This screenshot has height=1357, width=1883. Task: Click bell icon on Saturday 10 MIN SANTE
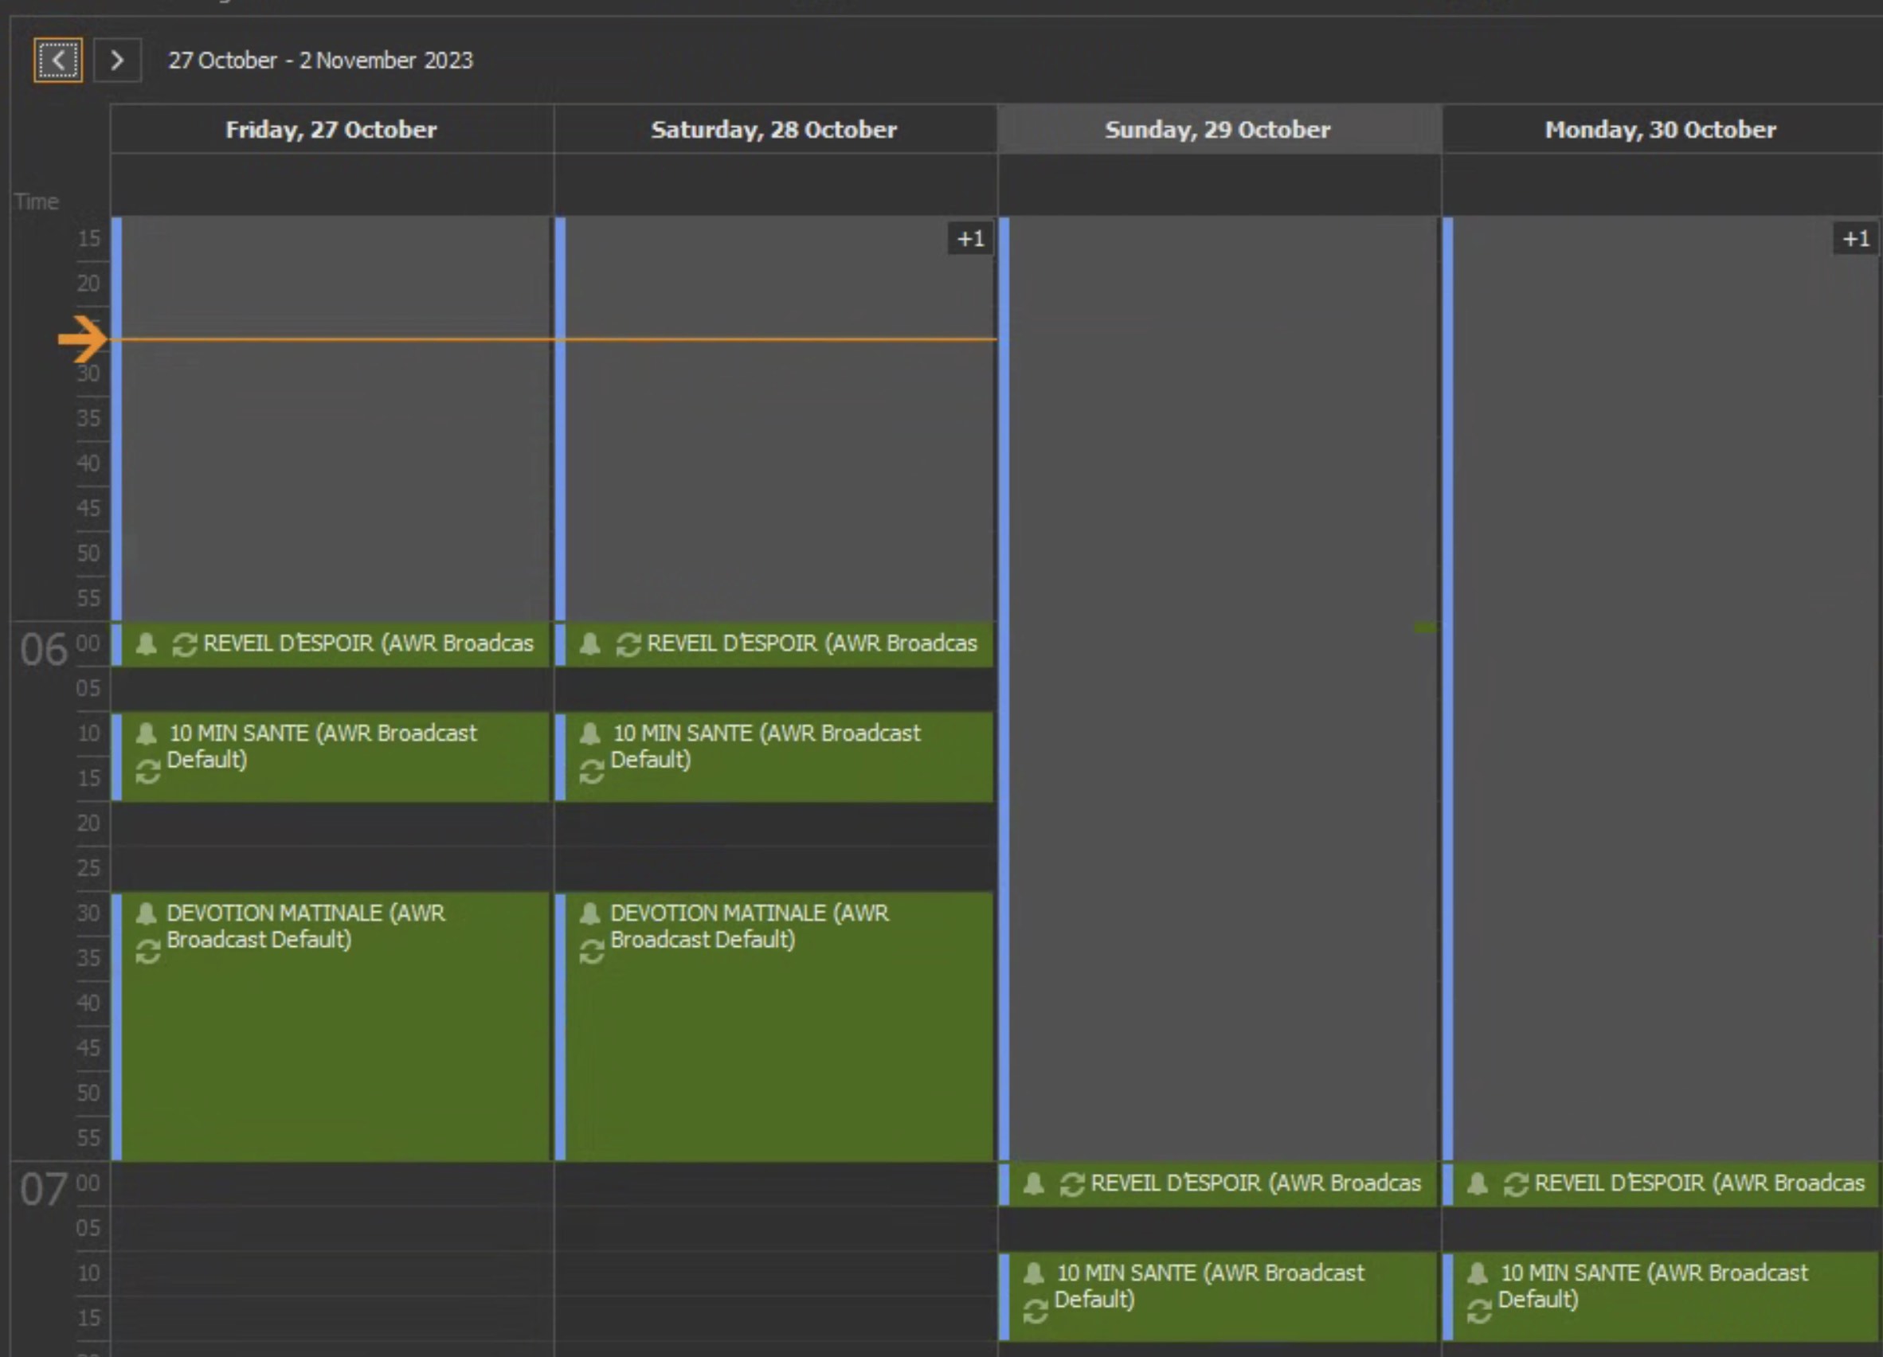589,733
